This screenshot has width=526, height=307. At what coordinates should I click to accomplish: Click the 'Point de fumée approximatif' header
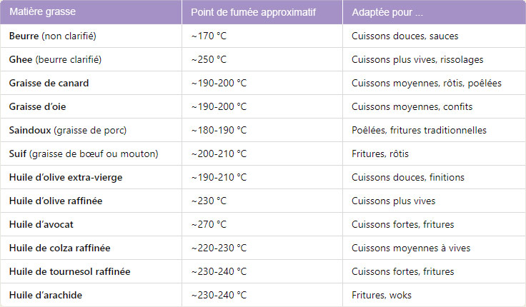coord(253,12)
